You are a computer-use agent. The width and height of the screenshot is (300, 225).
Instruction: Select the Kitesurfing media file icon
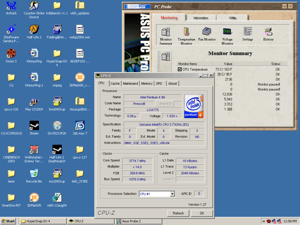34,56
